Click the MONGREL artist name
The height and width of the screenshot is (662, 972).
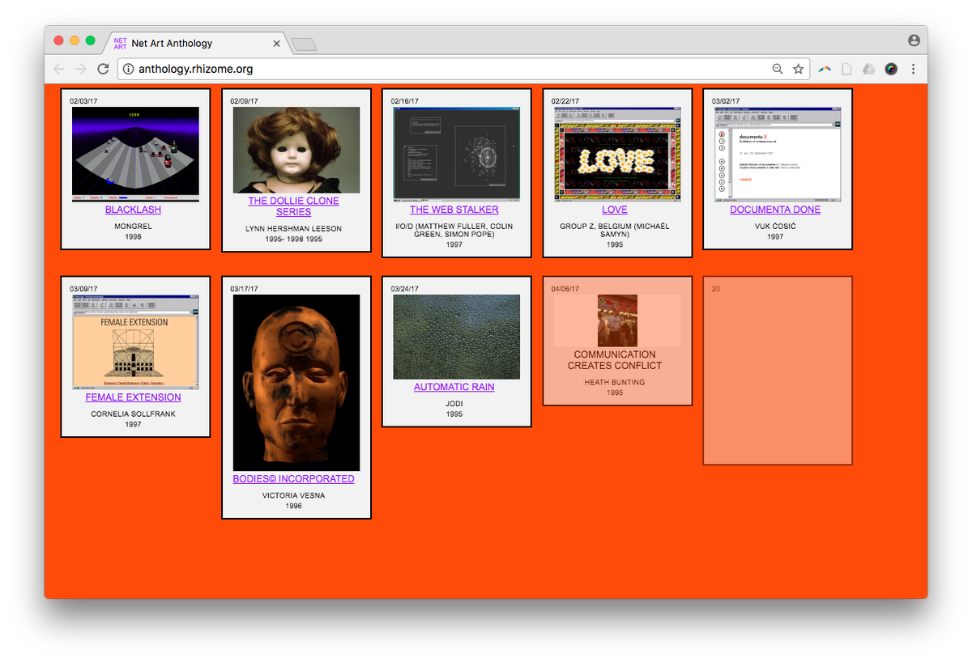[x=133, y=227]
